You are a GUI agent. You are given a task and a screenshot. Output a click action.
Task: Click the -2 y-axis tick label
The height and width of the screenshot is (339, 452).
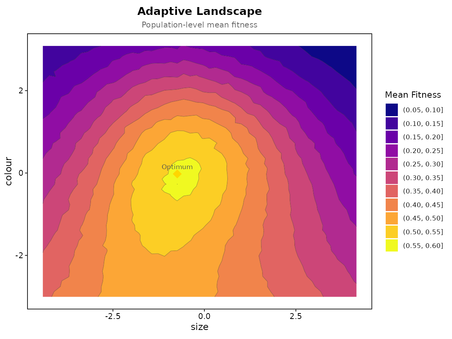click(19, 255)
